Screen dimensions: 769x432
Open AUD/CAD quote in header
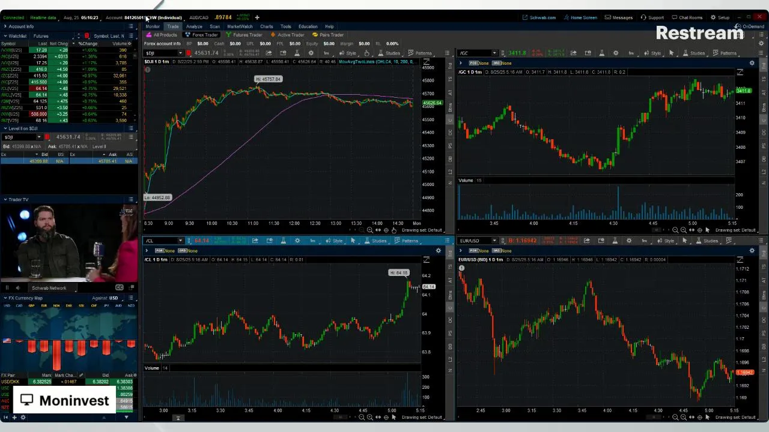point(199,17)
